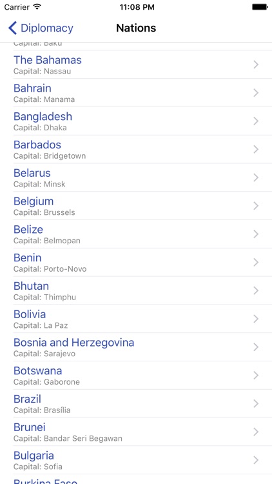Tap the Belgium row chevron icon
Screen dimensions: 272x484
[x=256, y=206]
